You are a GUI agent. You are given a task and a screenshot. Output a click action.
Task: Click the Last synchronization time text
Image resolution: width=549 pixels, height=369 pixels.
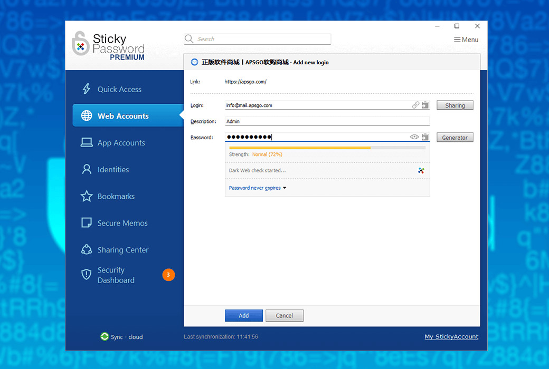(221, 336)
